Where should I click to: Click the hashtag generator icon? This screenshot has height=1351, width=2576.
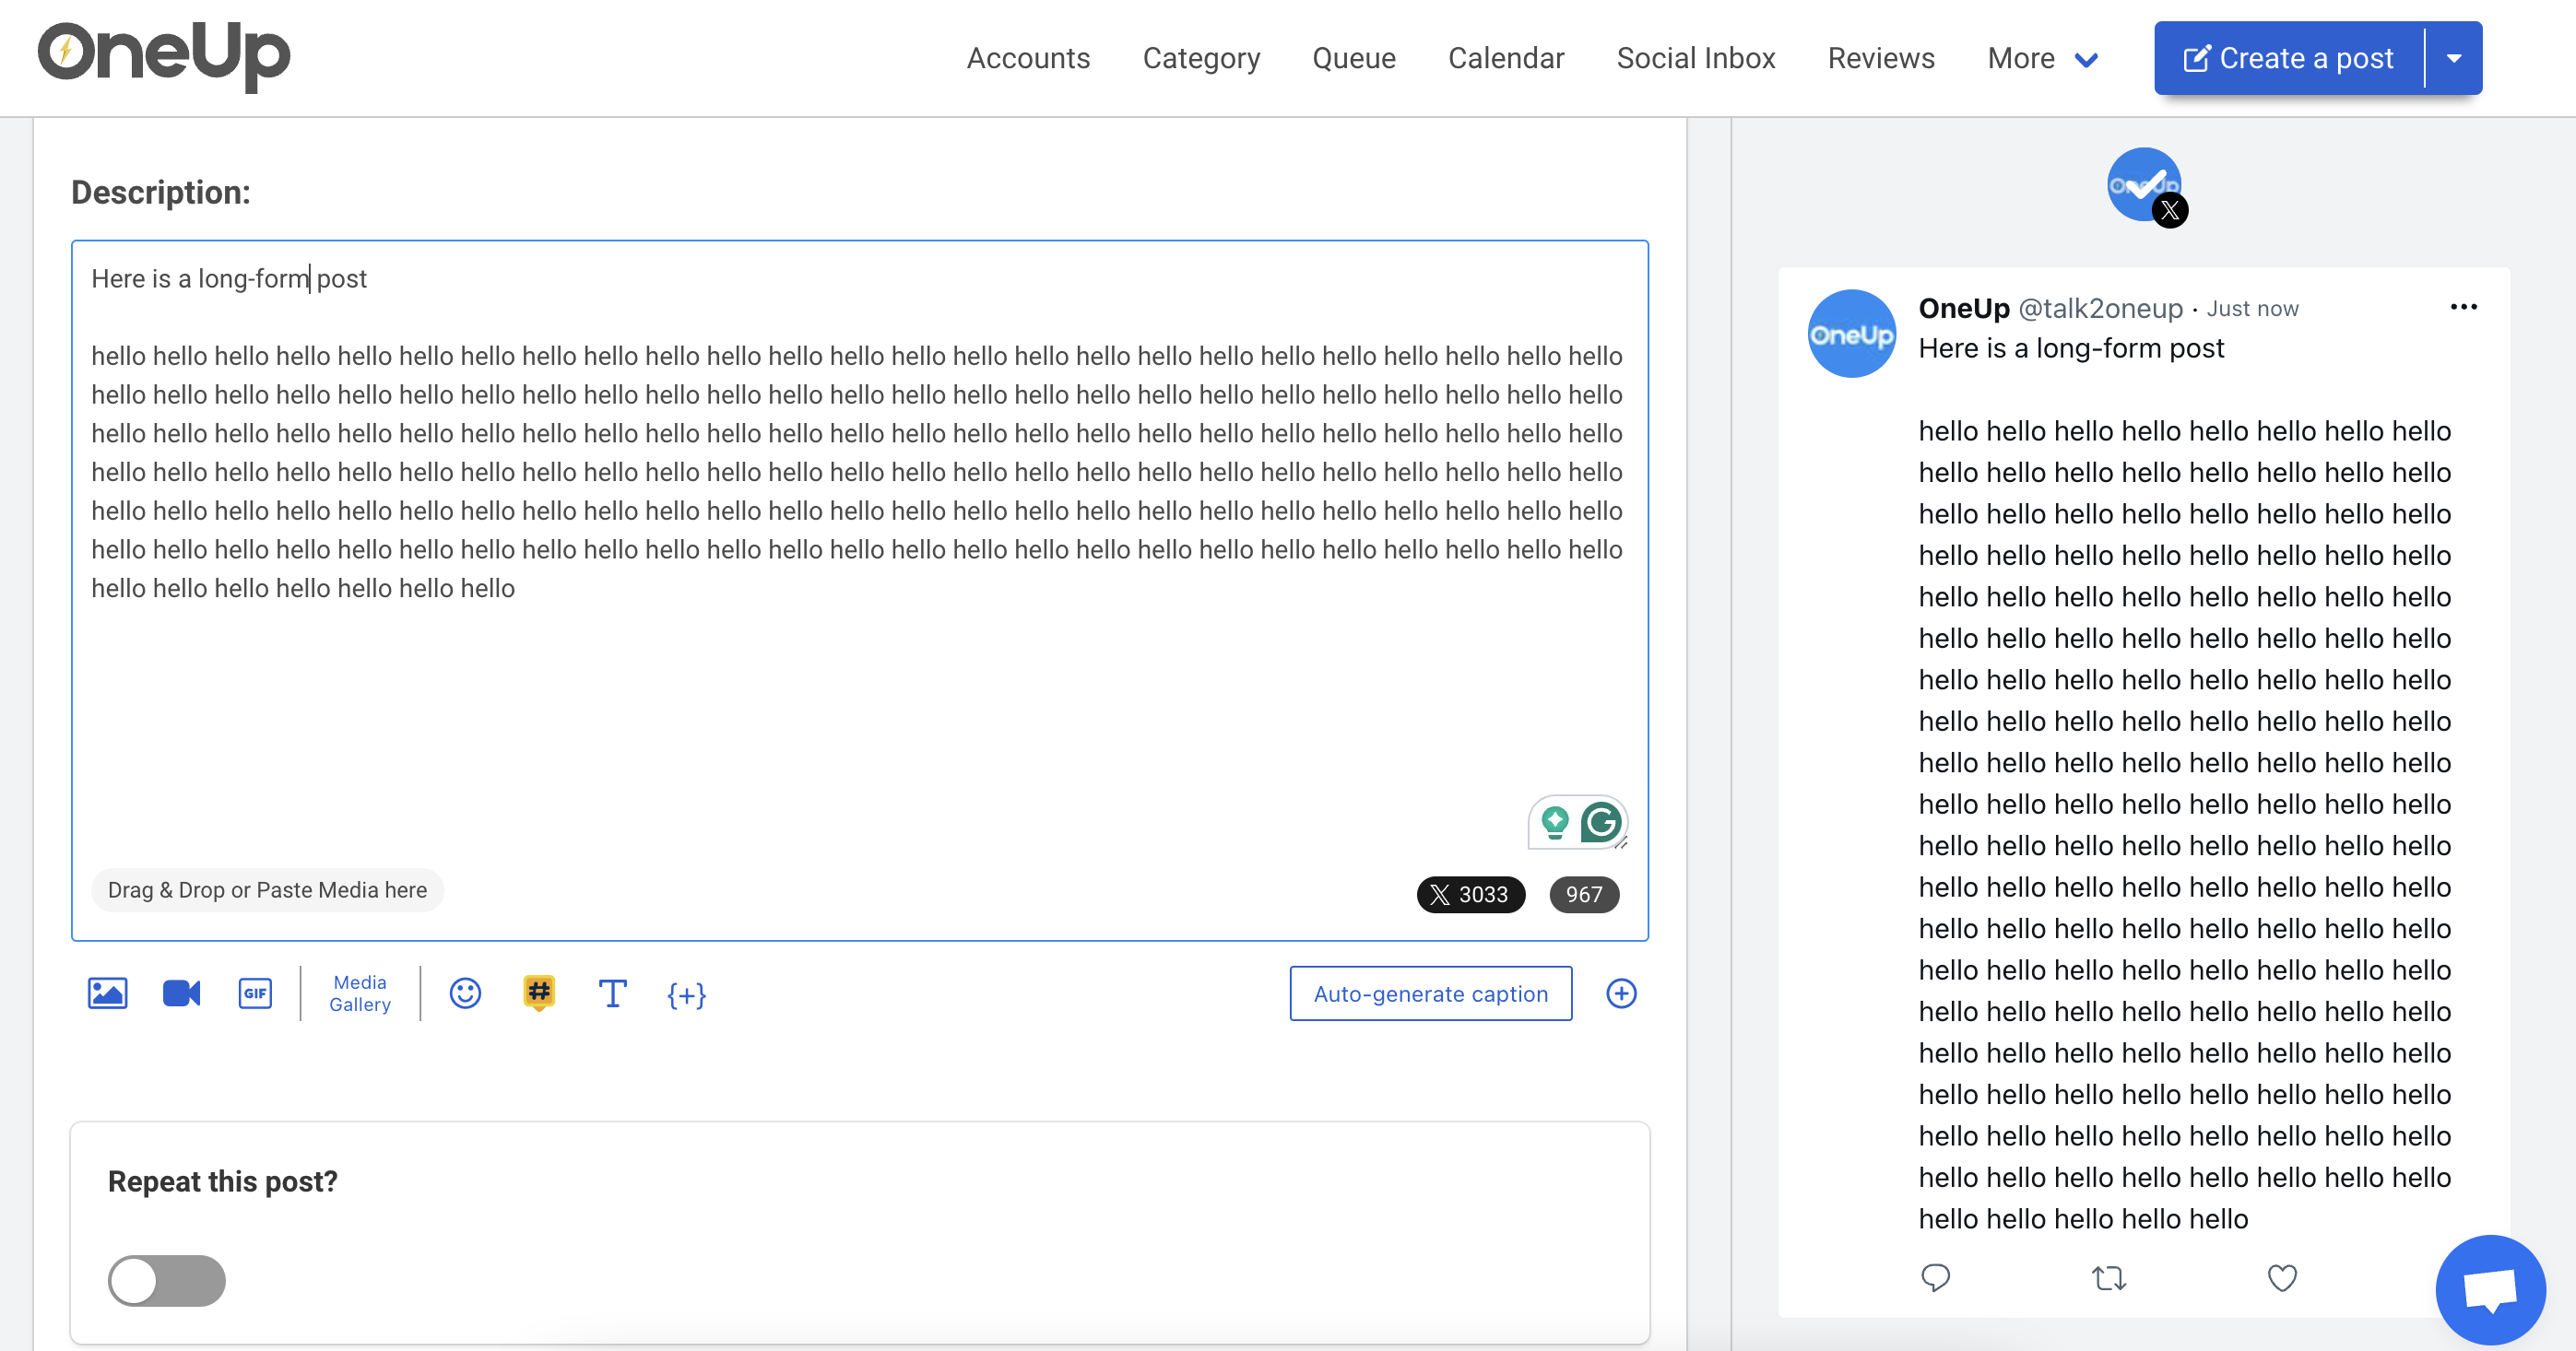click(x=539, y=993)
